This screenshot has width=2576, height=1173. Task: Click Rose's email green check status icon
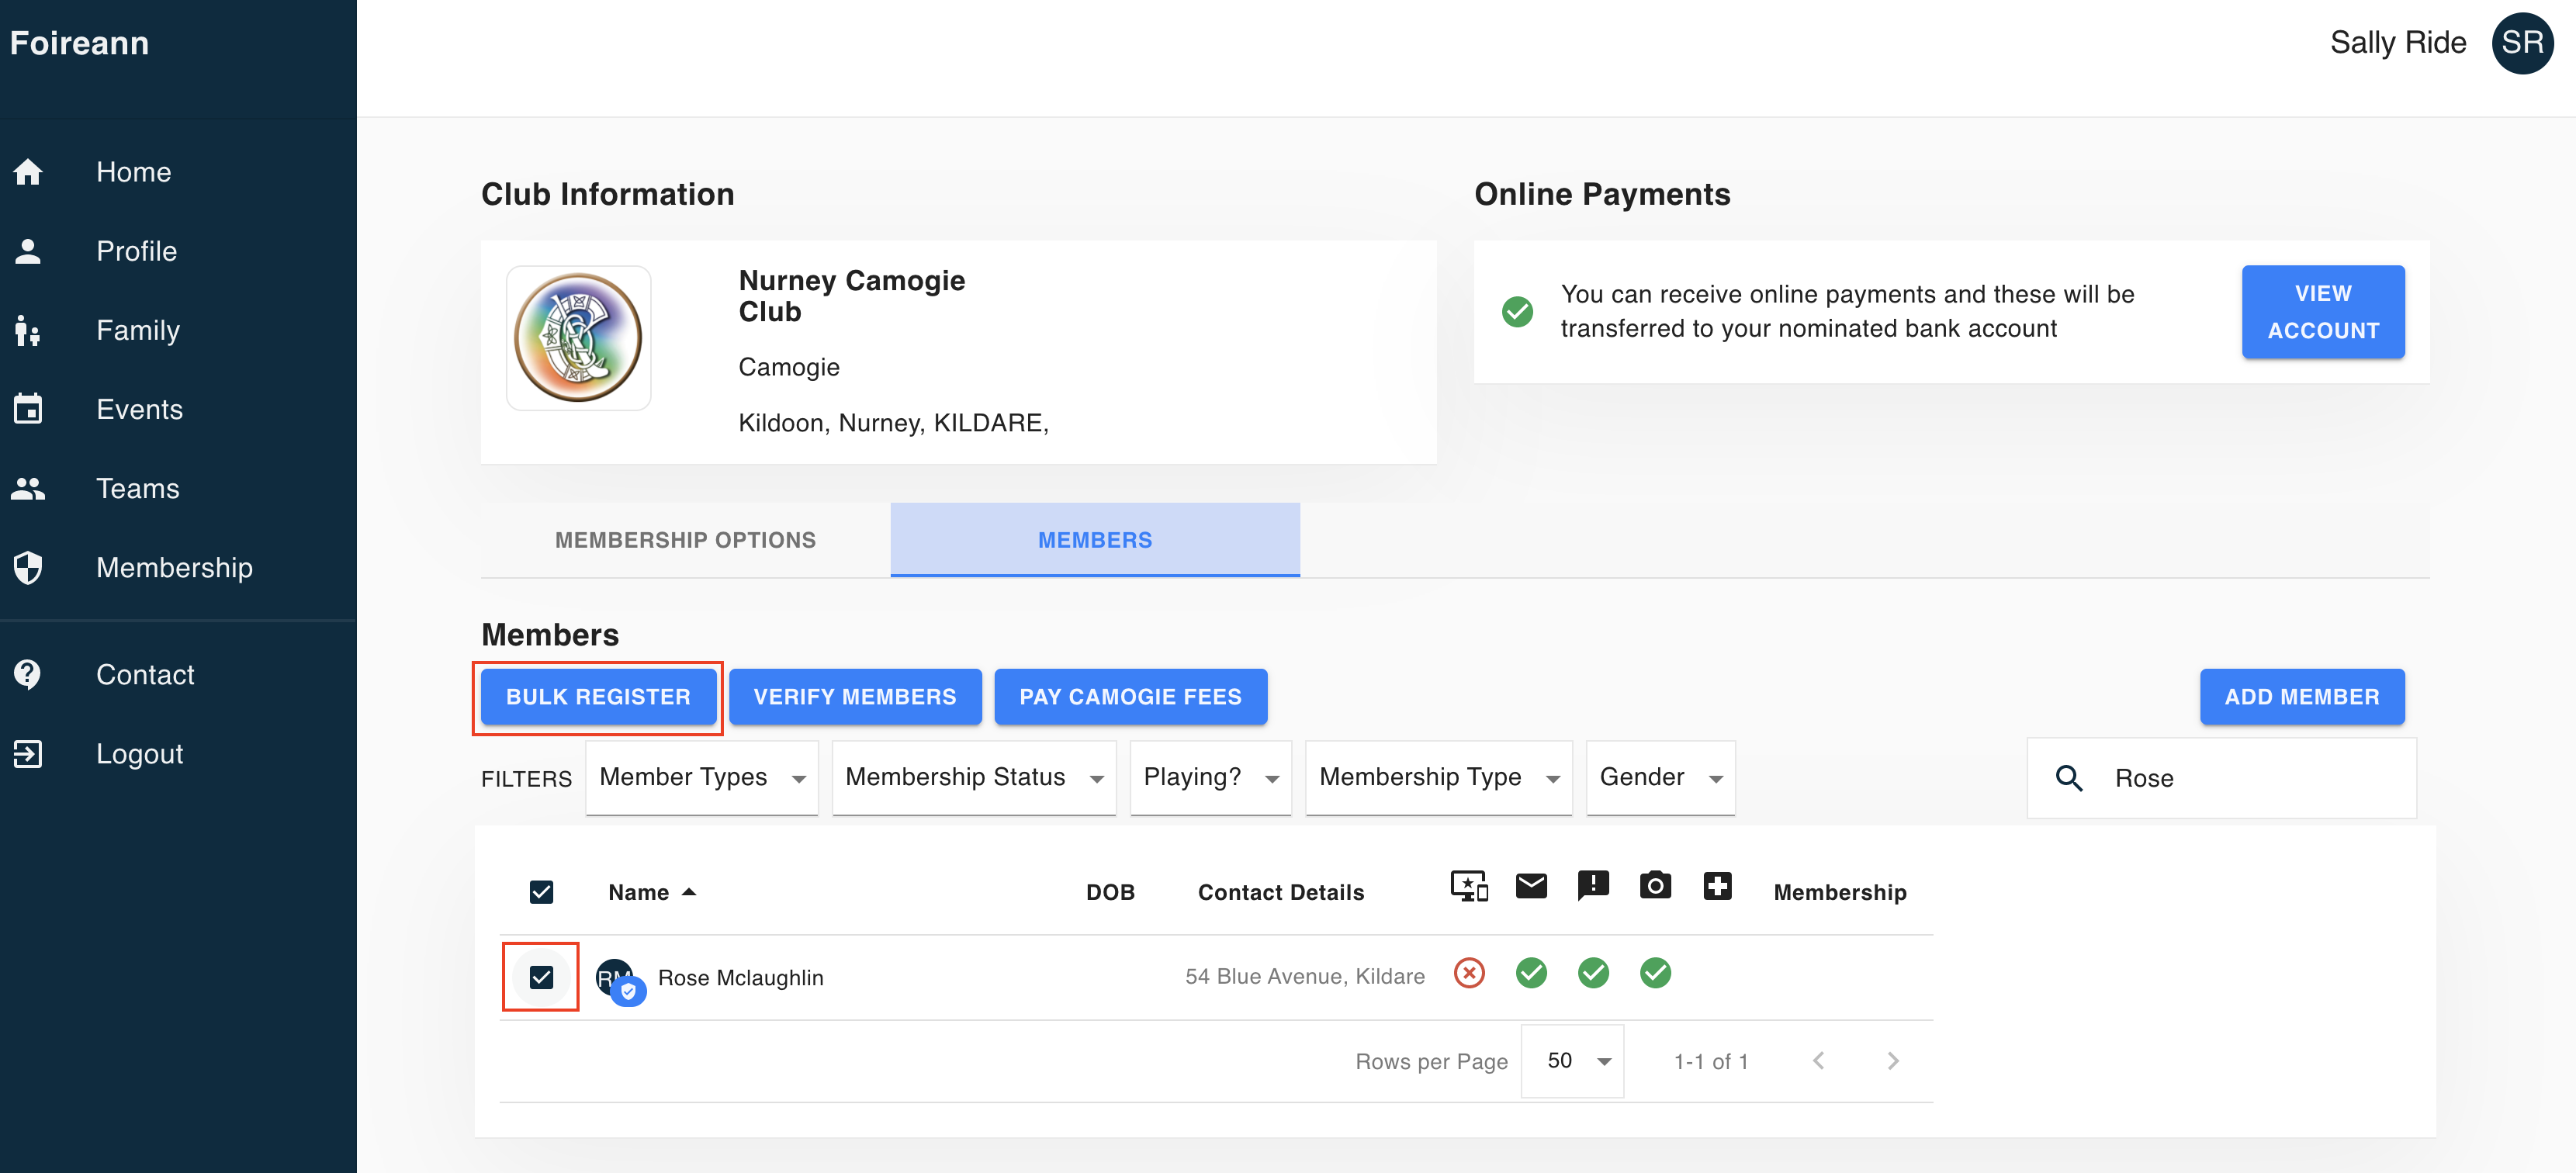click(1531, 973)
